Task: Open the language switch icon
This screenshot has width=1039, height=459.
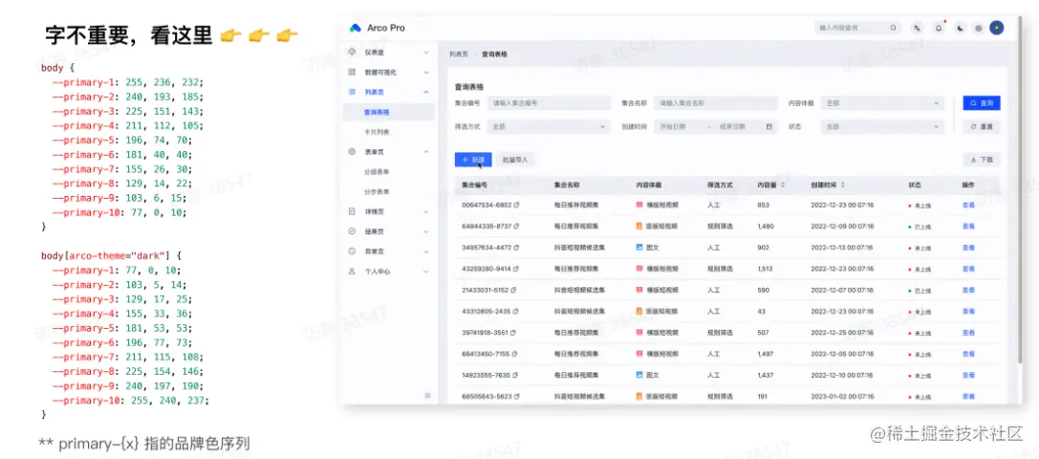Action: [917, 28]
